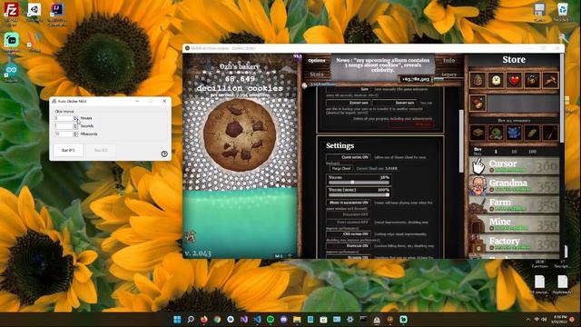The width and height of the screenshot is (581, 327).
Task: Launch Chrome from the taskbar
Action: tap(217, 319)
